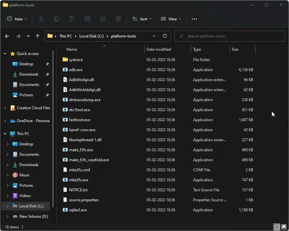The image size is (289, 231).
Task: Open the View dropdown
Action: coord(170,19)
